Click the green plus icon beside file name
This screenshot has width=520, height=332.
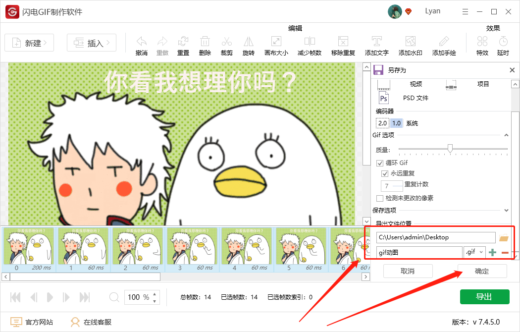pyautogui.click(x=493, y=252)
